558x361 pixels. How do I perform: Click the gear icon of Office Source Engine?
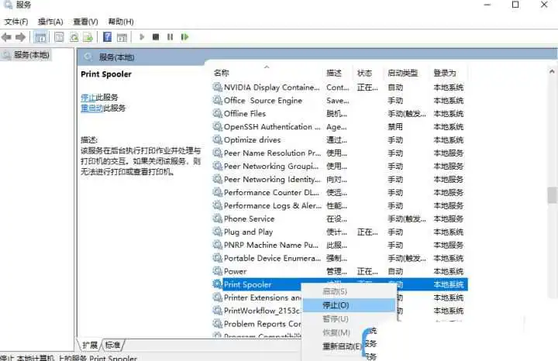coord(217,100)
